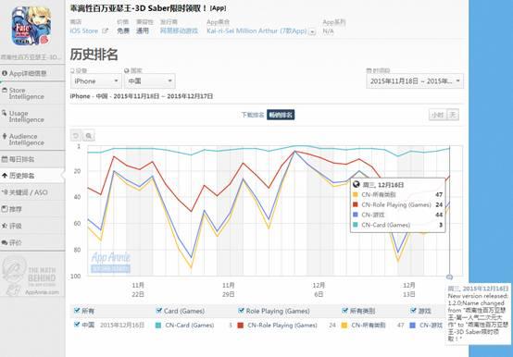Open the 中国 country dropdown

tap(150, 81)
